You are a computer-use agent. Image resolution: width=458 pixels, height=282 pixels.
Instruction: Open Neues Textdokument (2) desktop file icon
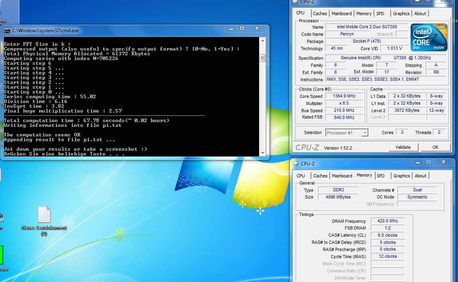[x=44, y=221]
